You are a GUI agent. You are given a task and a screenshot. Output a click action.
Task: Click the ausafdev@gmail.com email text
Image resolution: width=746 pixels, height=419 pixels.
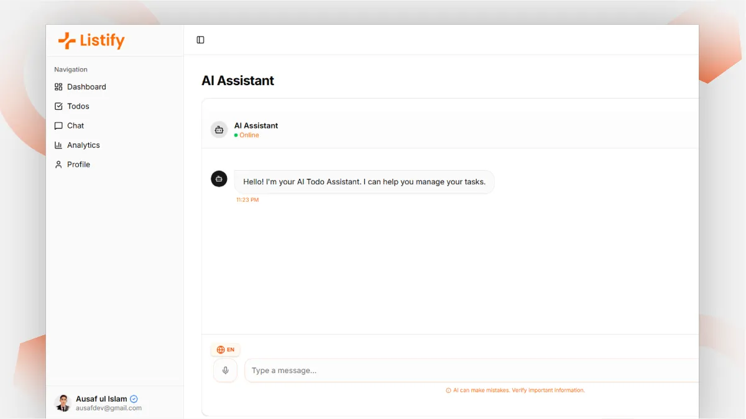point(109,408)
